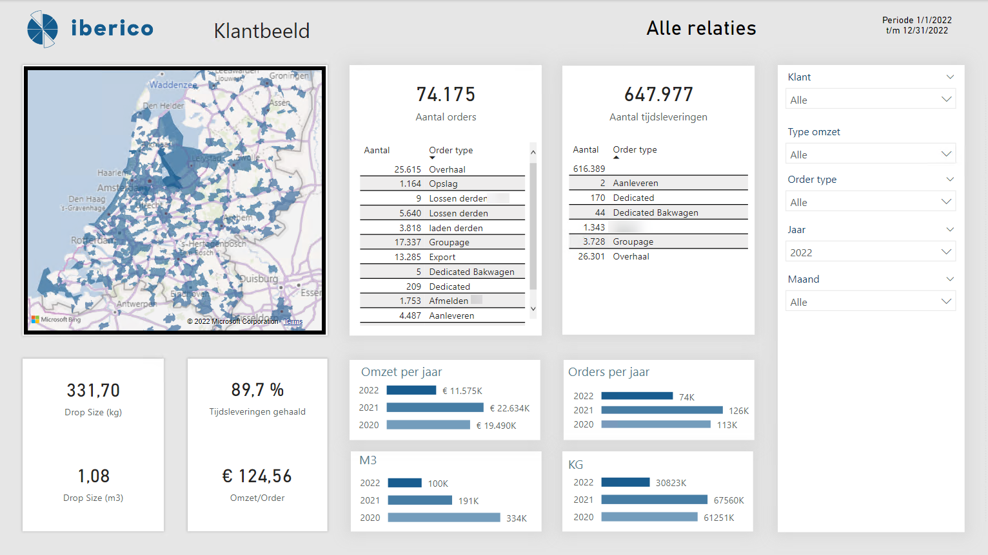Sort orders table by Order type header
Screen dimensions: 988x555
coord(451,150)
